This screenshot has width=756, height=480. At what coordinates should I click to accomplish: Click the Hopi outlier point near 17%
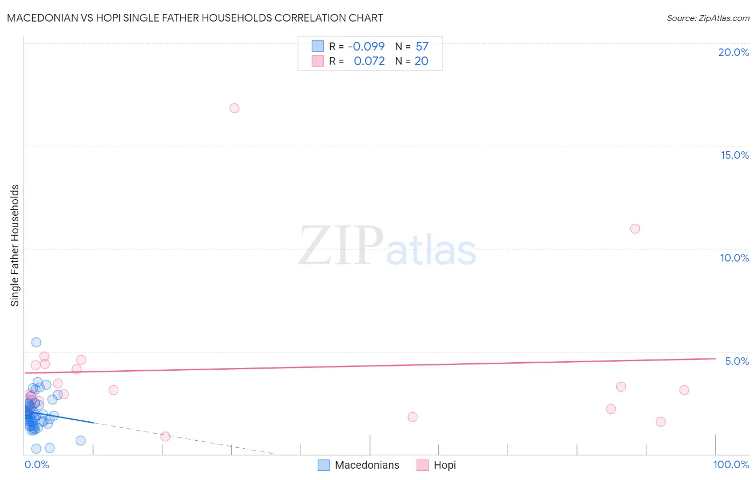(234, 108)
